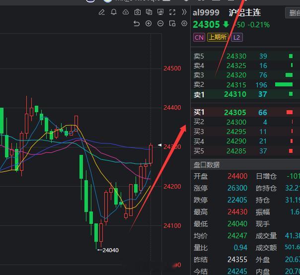
Task: Select the pencil drawing tool icon
Action: [x=102, y=12]
